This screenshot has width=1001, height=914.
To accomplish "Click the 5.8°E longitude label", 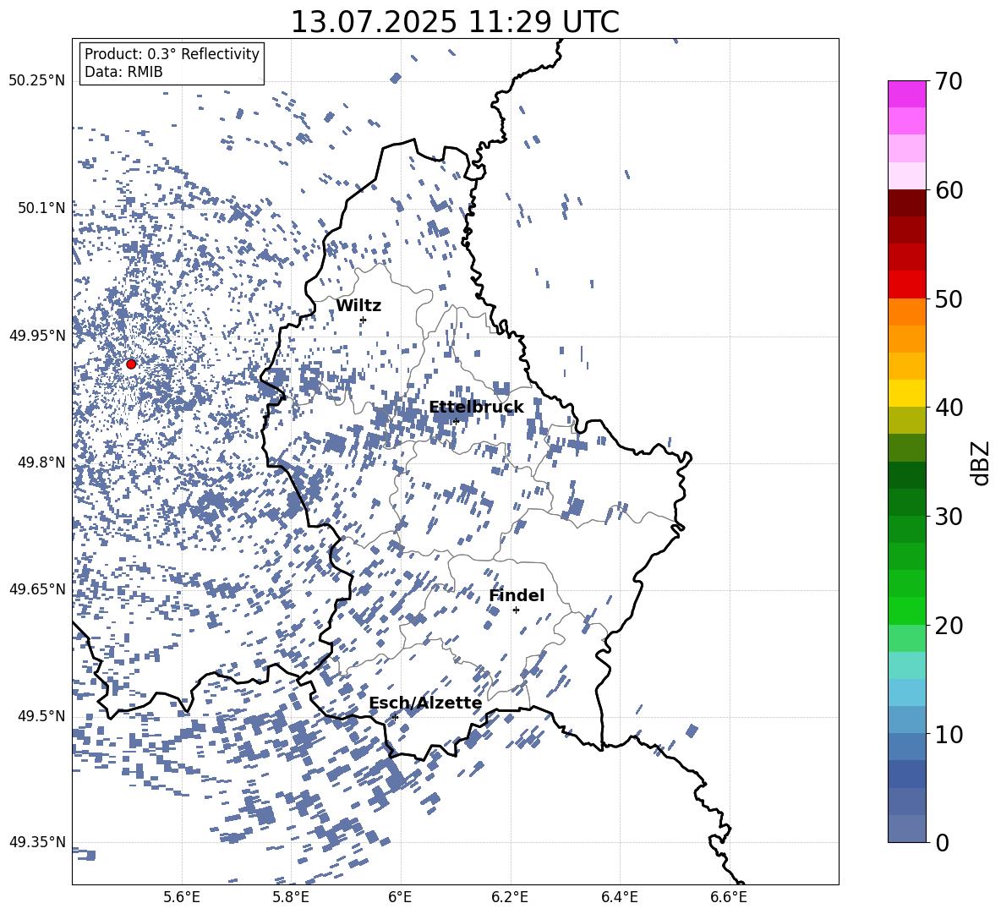I will [x=291, y=897].
